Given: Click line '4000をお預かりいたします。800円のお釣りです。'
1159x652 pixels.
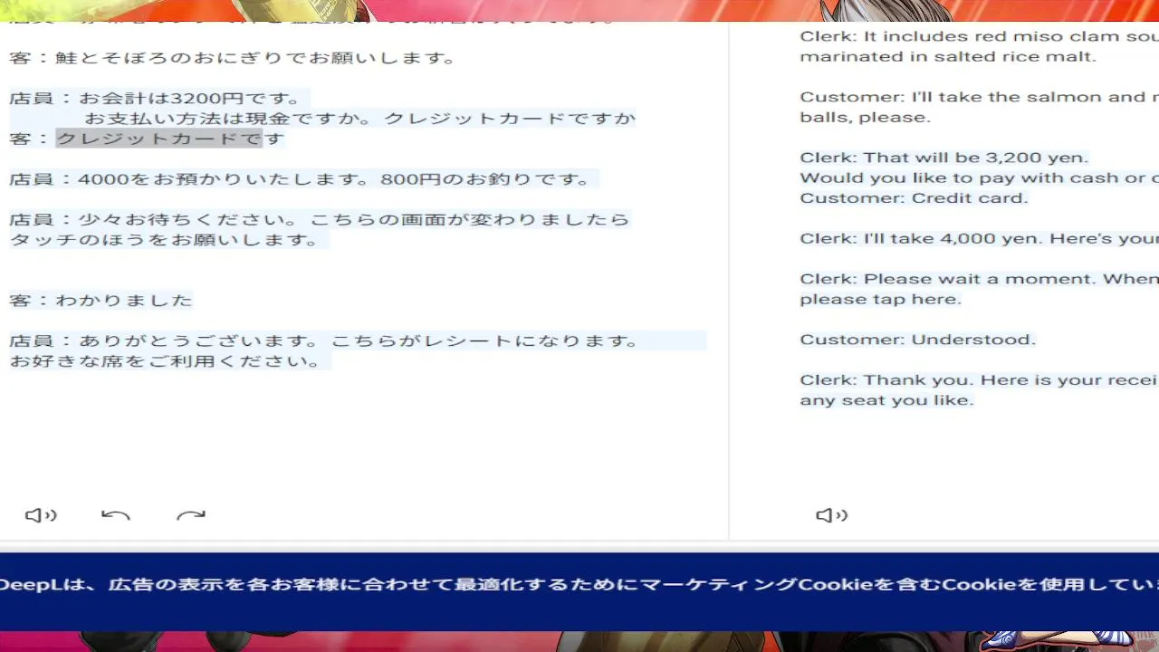Looking at the screenshot, I should tap(334, 178).
